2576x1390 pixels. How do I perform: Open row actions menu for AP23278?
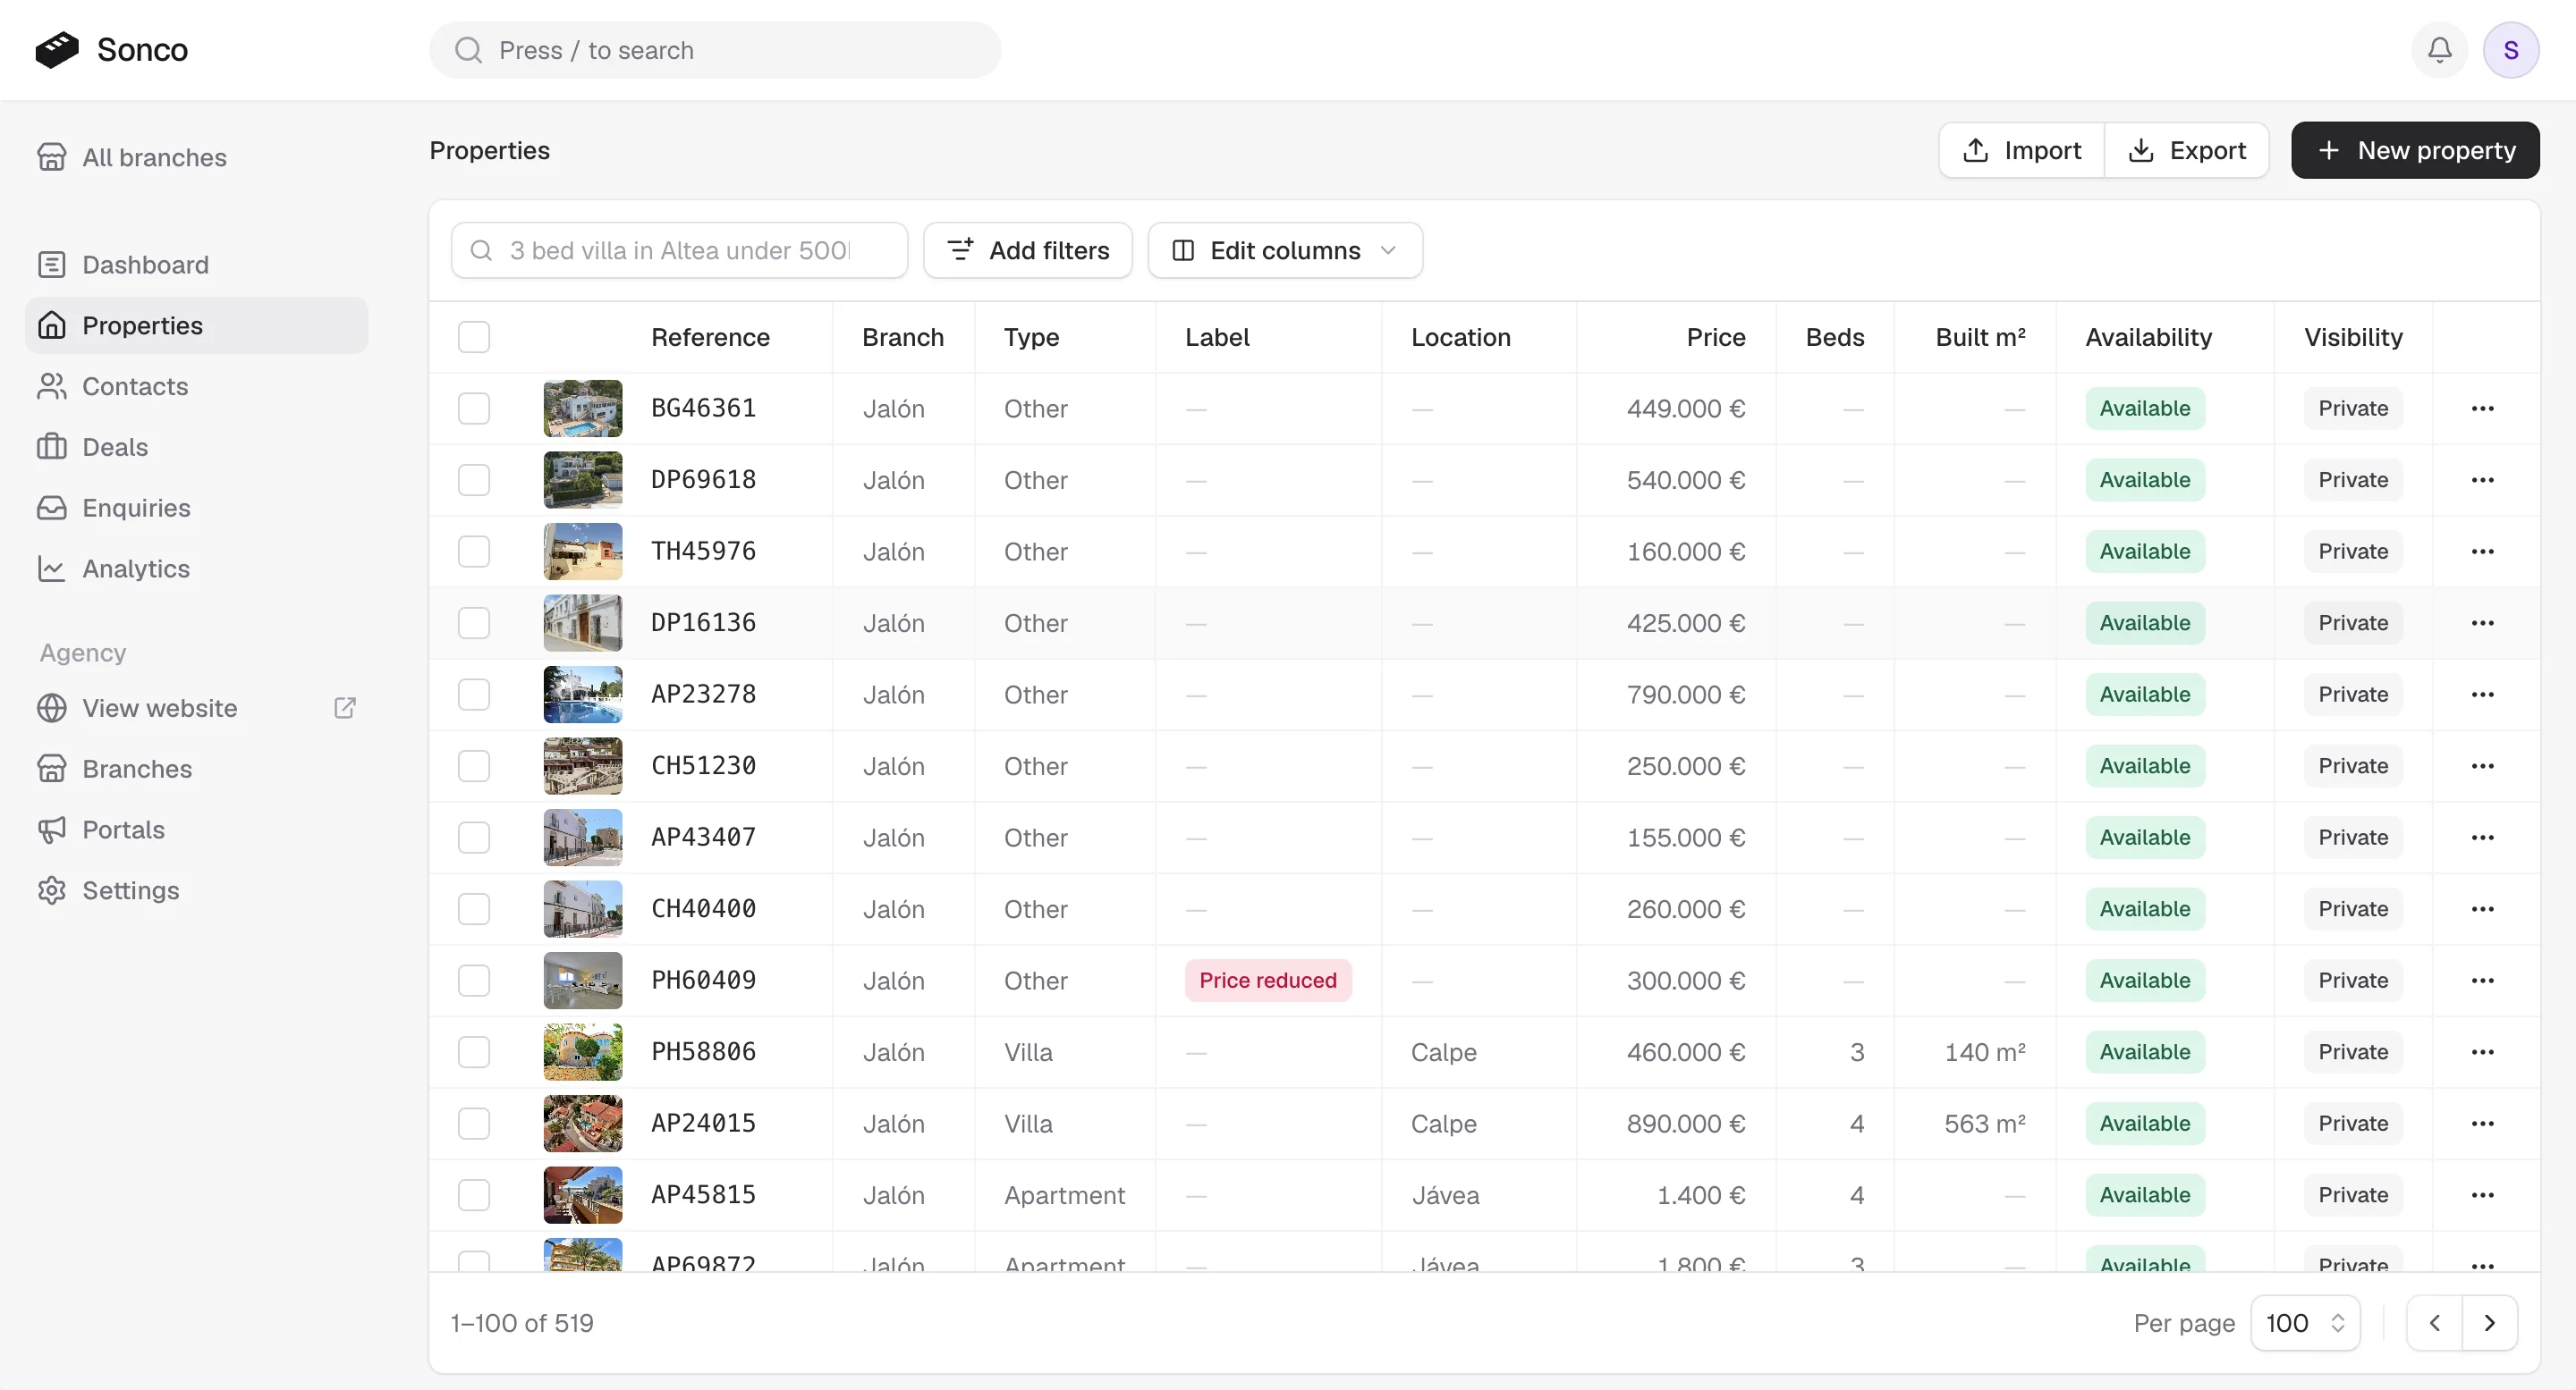click(x=2482, y=695)
